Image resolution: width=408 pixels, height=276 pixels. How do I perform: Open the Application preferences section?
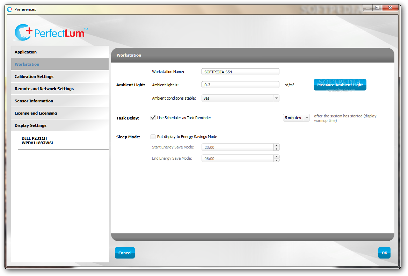[60, 52]
